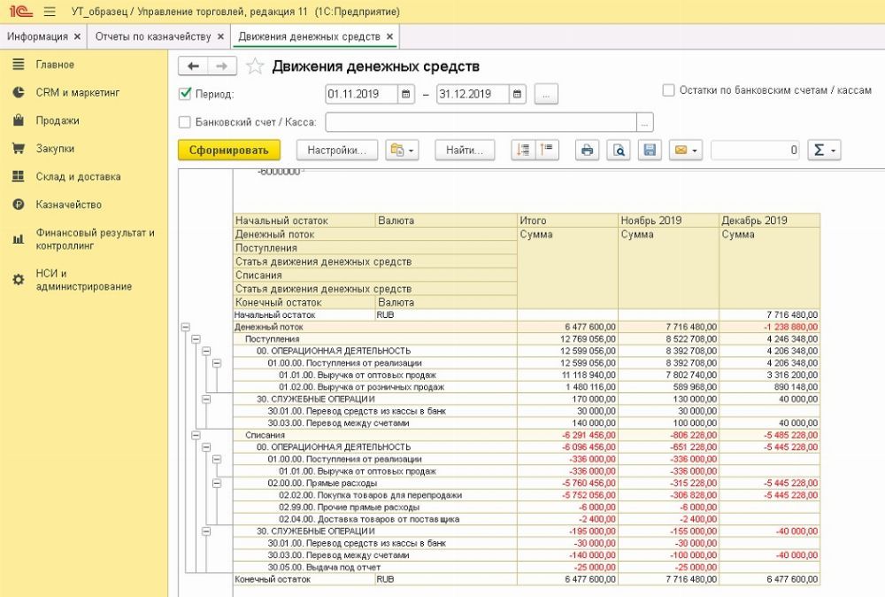Open the Казначейство section

click(x=68, y=205)
